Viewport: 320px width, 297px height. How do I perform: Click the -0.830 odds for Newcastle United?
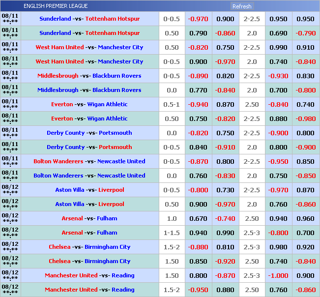pyautogui.click(x=225, y=176)
